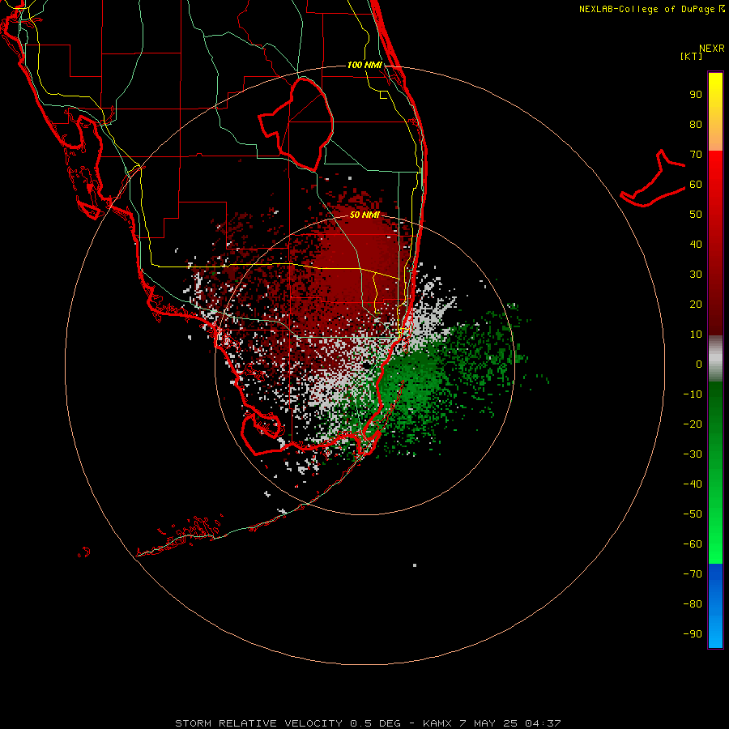Click the 50 value on the velocity scale
This screenshot has height=729, width=729.
coord(696,215)
